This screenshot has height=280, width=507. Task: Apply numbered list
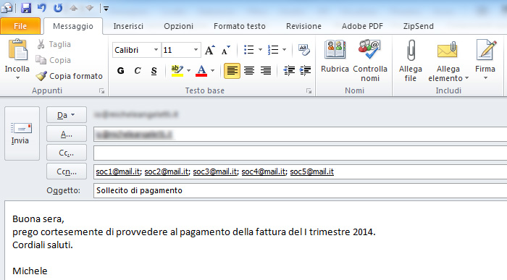pos(273,50)
